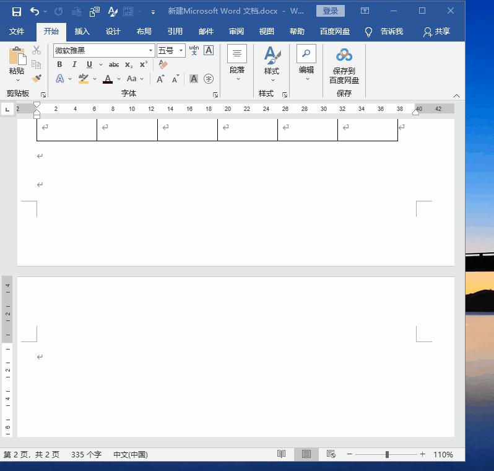Click the Format Painter brush icon
Screen dimensions: 494x471
pos(37,79)
